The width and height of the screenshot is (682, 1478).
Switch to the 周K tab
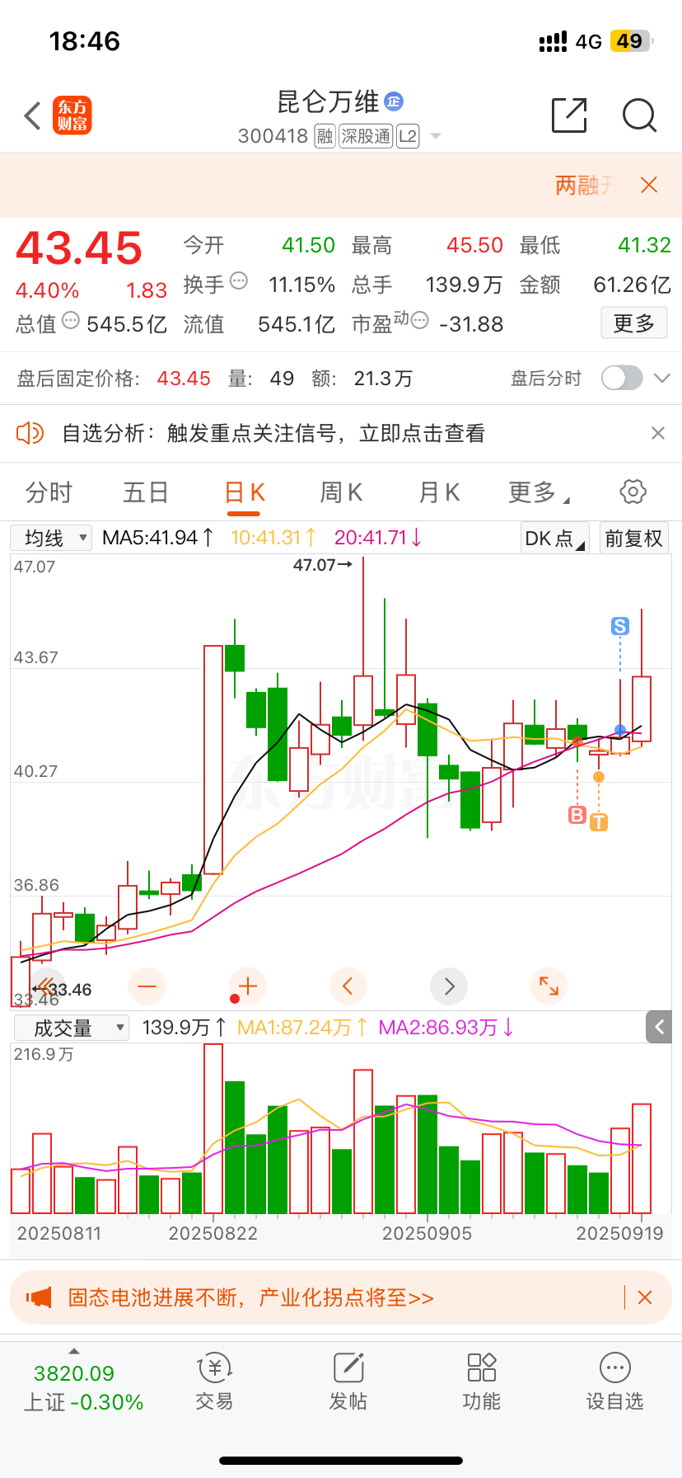coord(341,492)
